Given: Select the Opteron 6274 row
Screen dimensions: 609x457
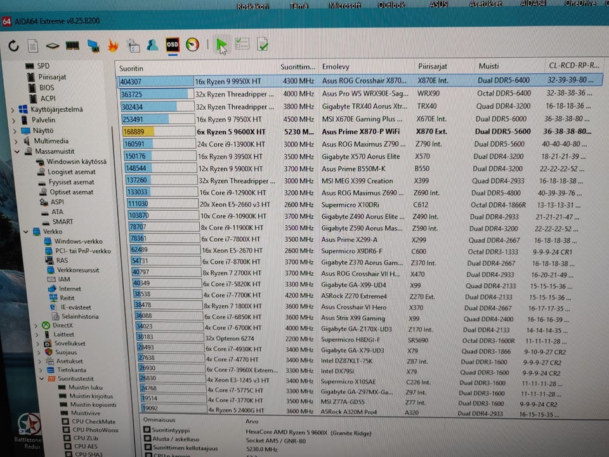Looking at the screenshot, I should 351,339.
